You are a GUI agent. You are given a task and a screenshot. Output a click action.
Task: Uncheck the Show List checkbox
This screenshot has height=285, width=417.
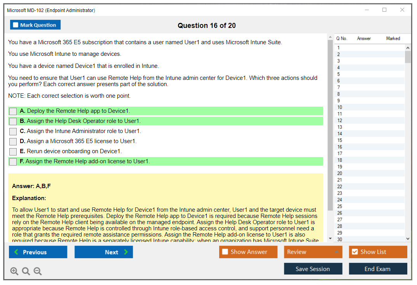(x=355, y=252)
